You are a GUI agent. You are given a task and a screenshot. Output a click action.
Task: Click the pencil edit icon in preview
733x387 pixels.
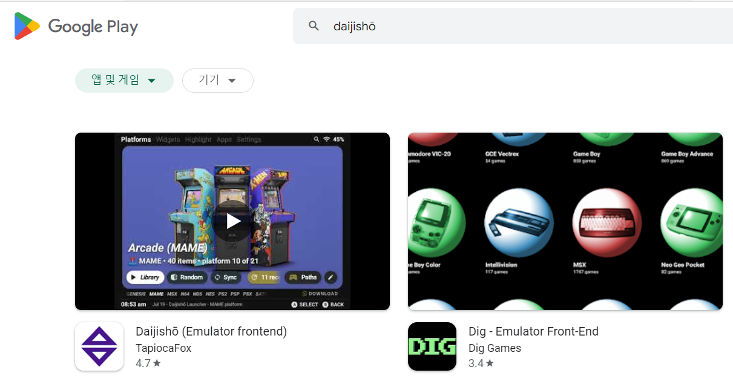[x=330, y=277]
